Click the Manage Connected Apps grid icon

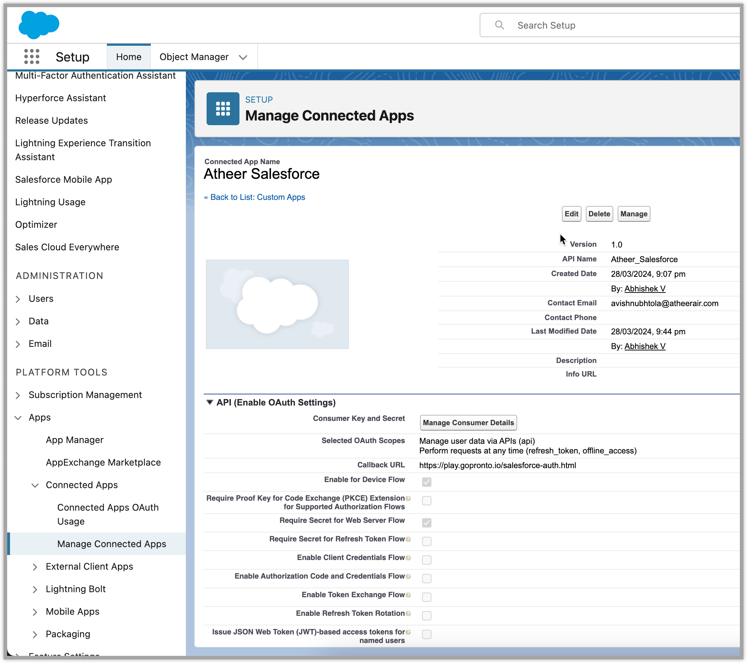point(223,109)
